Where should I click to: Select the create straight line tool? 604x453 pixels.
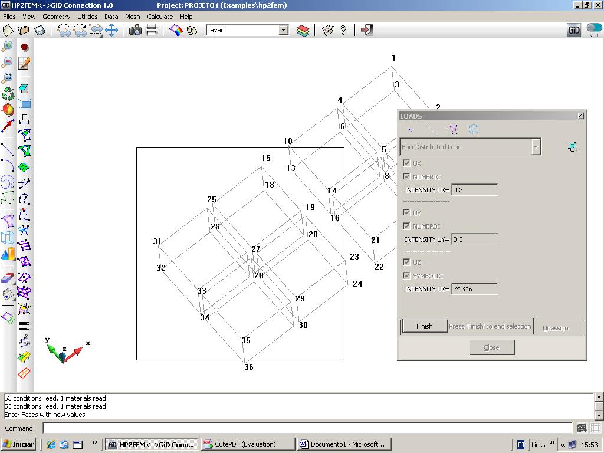[8, 150]
